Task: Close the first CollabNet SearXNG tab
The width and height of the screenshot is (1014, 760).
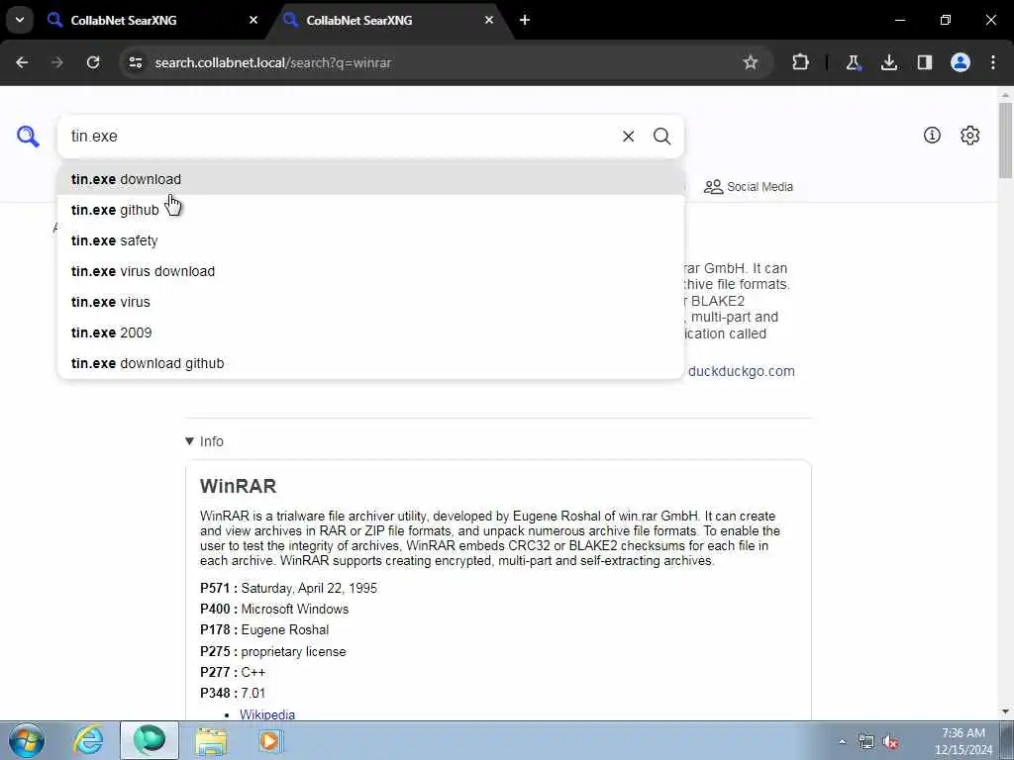Action: click(x=253, y=20)
